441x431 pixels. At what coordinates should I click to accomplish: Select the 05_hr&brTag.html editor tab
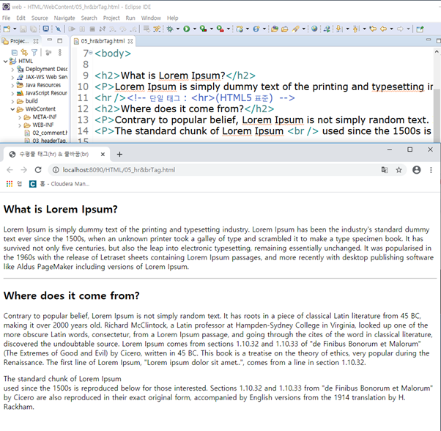click(x=103, y=41)
